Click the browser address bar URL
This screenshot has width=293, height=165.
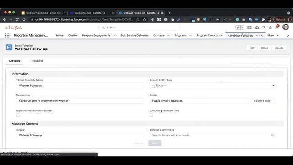84,19
